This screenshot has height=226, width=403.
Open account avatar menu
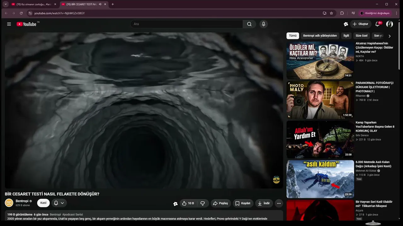click(x=389, y=24)
